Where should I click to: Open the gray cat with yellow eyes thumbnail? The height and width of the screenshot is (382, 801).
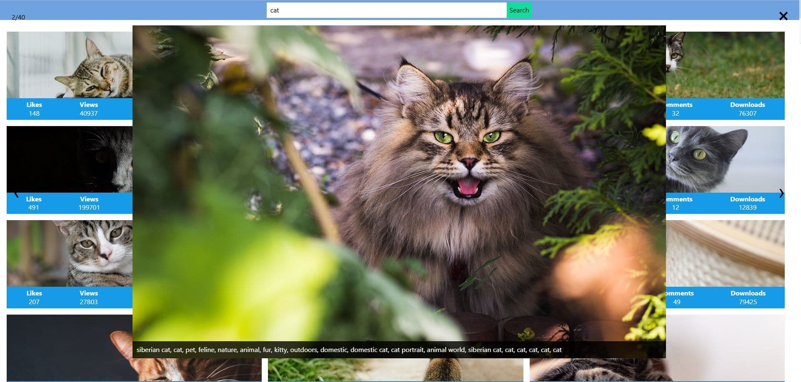pyautogui.click(x=725, y=159)
